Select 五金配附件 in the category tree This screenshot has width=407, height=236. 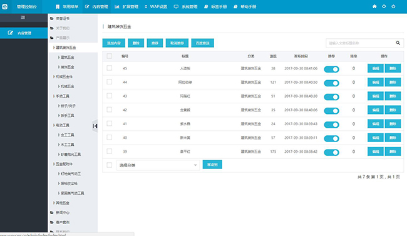[x=63, y=164]
